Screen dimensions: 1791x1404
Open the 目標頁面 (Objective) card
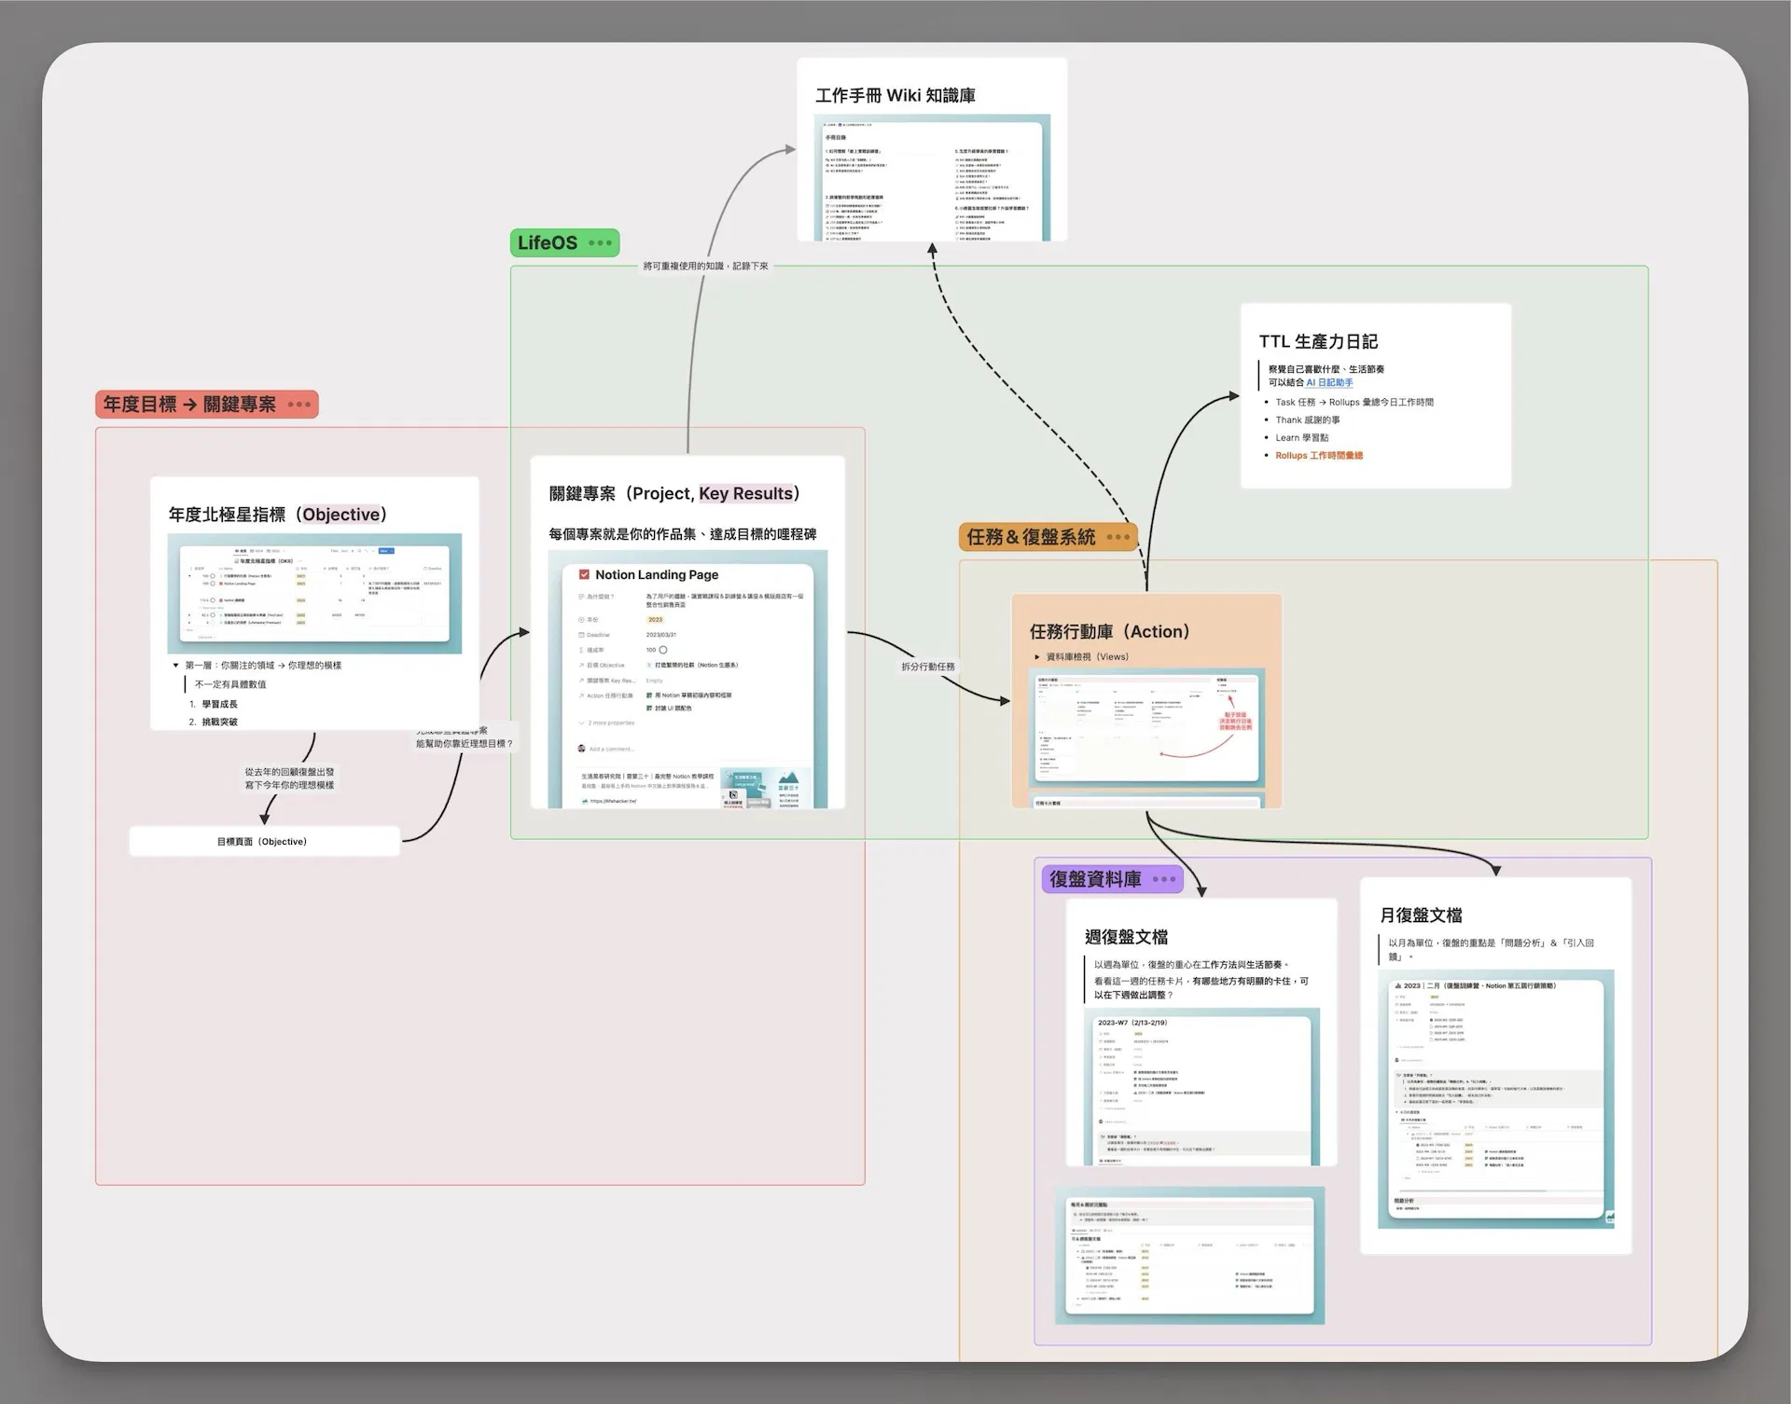[264, 842]
